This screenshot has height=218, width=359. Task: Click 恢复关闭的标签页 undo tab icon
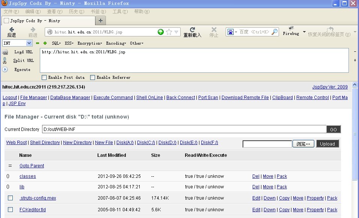pyautogui.click(x=330, y=29)
